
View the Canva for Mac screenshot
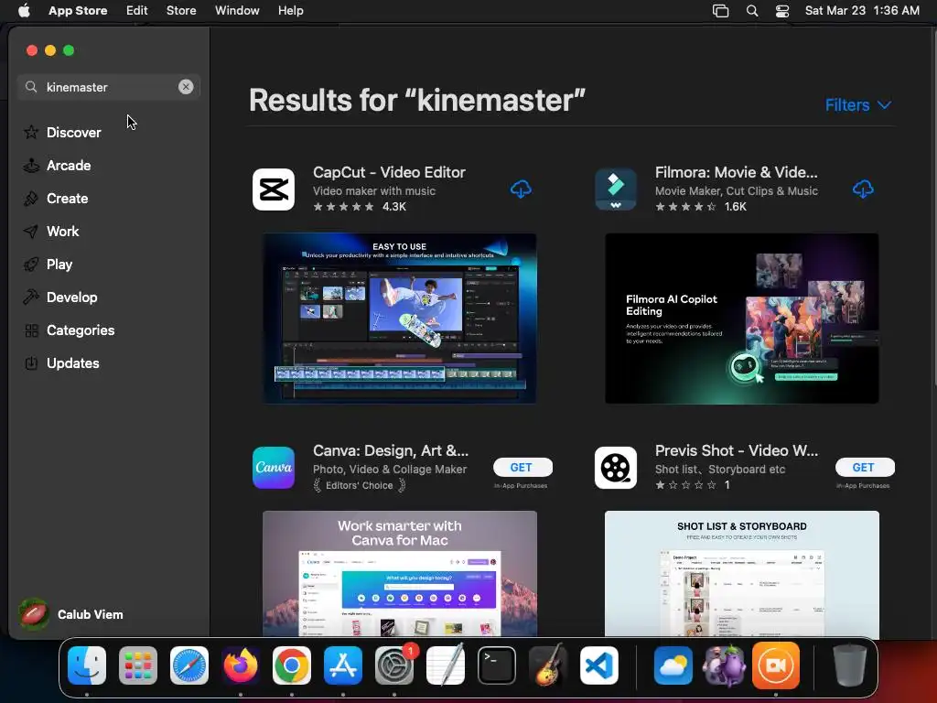[400, 573]
